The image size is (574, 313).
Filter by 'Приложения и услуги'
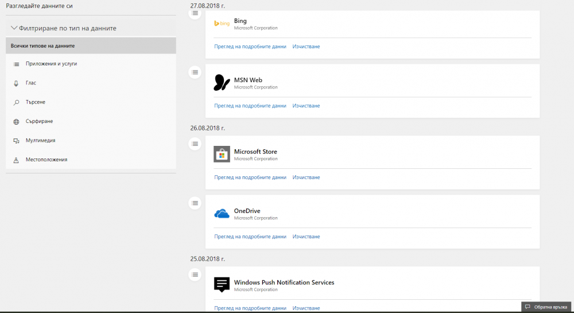coord(91,64)
